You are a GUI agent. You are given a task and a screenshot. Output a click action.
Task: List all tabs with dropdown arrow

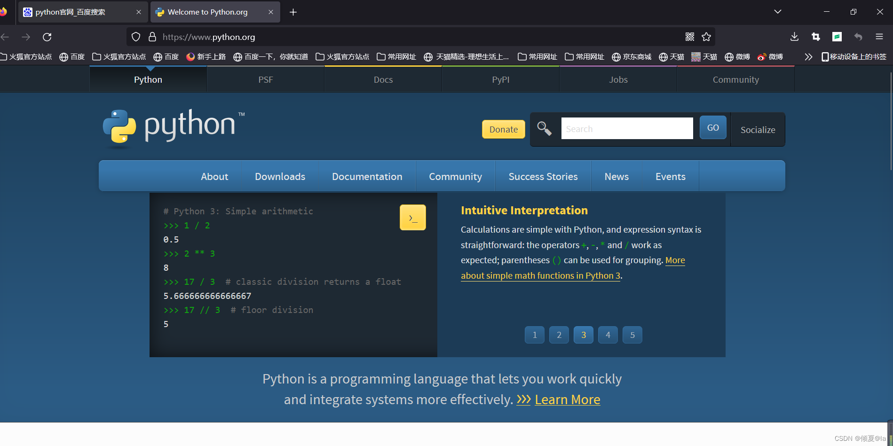[x=778, y=12]
